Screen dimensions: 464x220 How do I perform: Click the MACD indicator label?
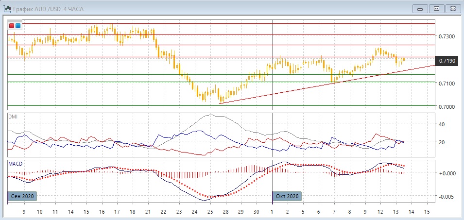tap(15, 164)
